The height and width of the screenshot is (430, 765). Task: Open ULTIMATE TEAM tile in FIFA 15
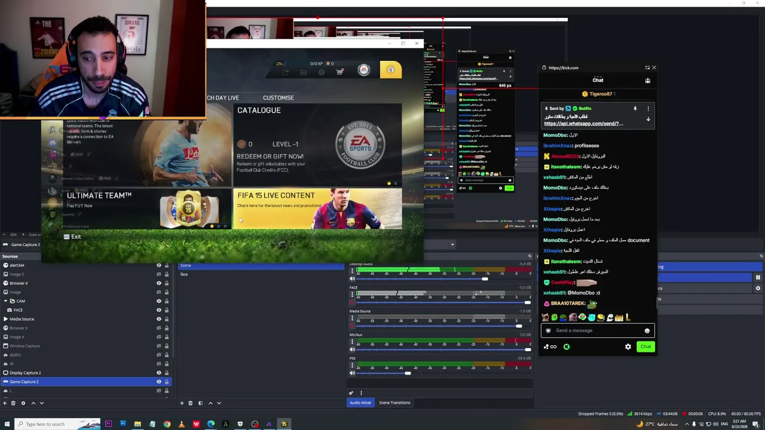tap(147, 208)
